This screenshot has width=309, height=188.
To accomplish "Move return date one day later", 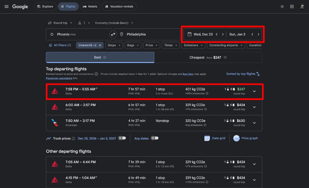I will [258, 34].
